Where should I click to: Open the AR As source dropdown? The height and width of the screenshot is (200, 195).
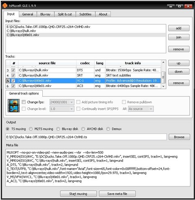coord(141,109)
